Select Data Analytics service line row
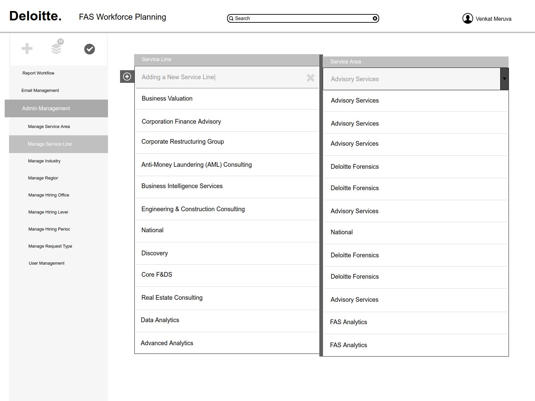The height and width of the screenshot is (401, 535). [227, 320]
